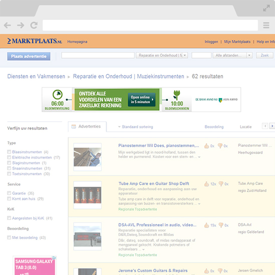
Task: Open Homepagina in the header
Action: [x=77, y=41]
